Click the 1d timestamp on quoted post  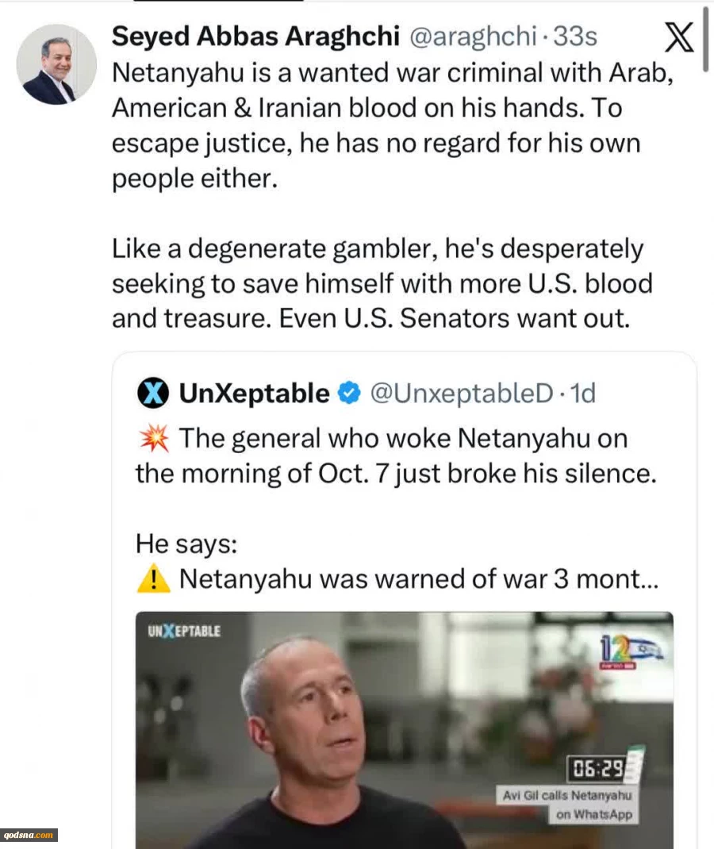[583, 393]
